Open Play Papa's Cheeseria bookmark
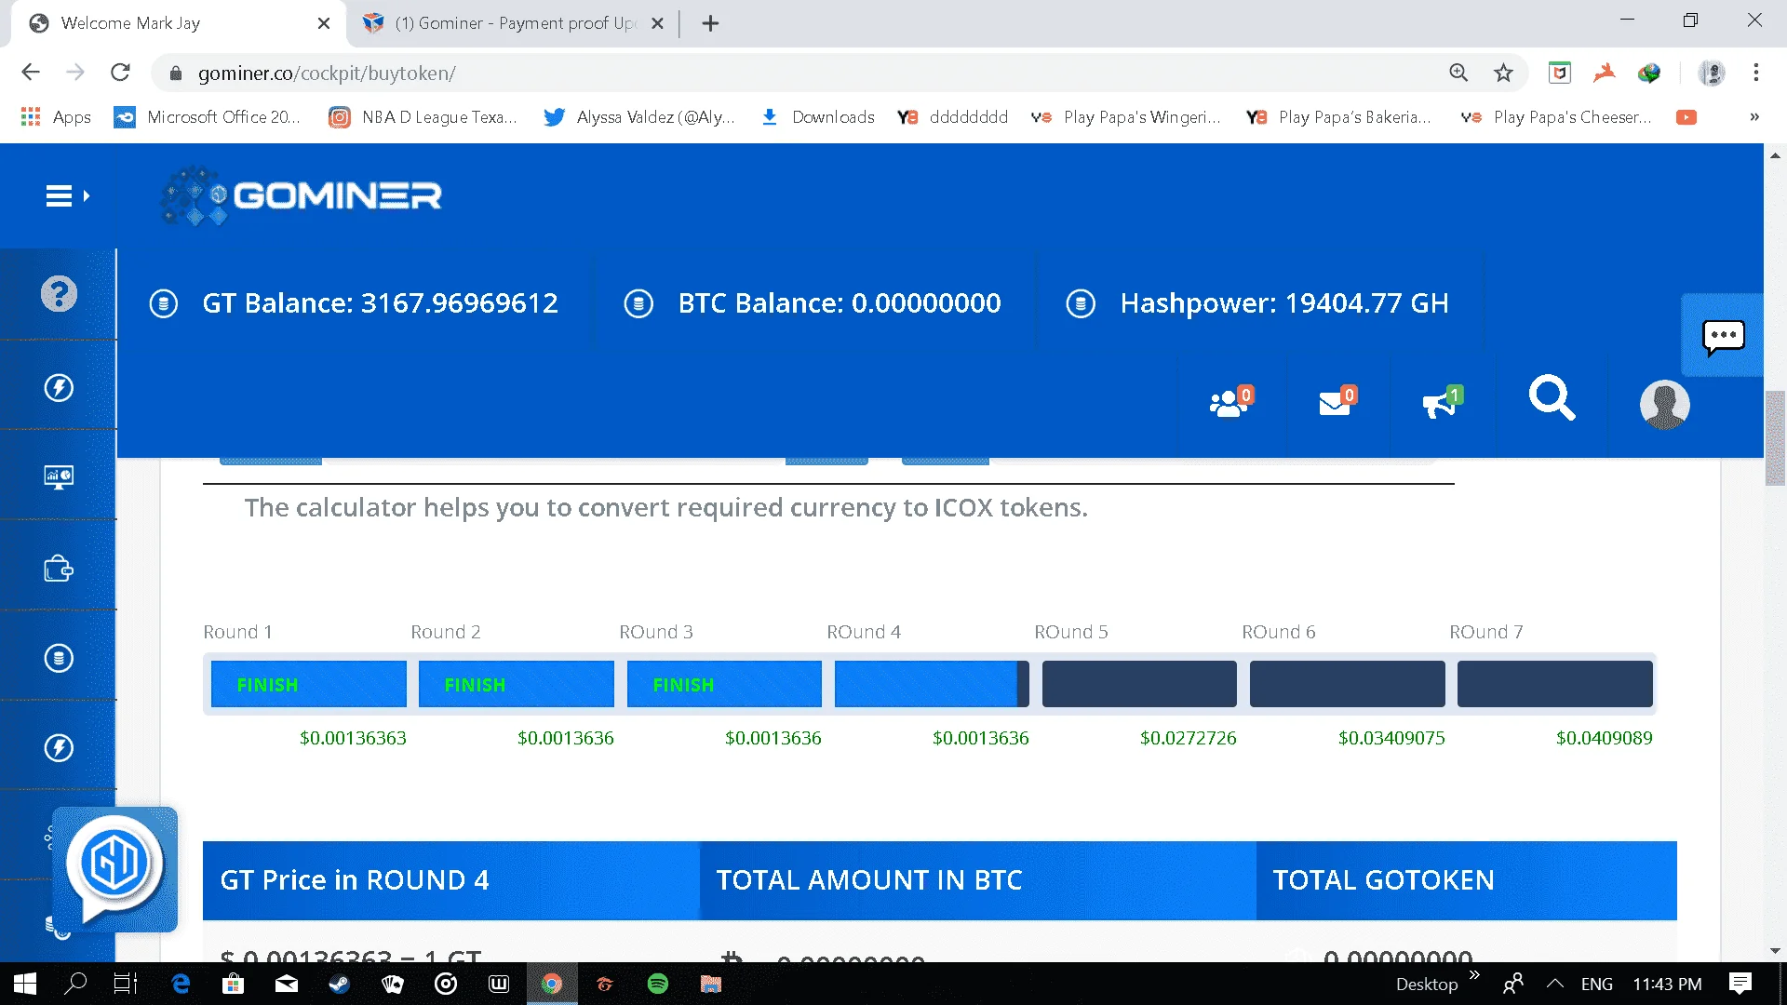Screen dimensions: 1787x1005 click(1555, 117)
